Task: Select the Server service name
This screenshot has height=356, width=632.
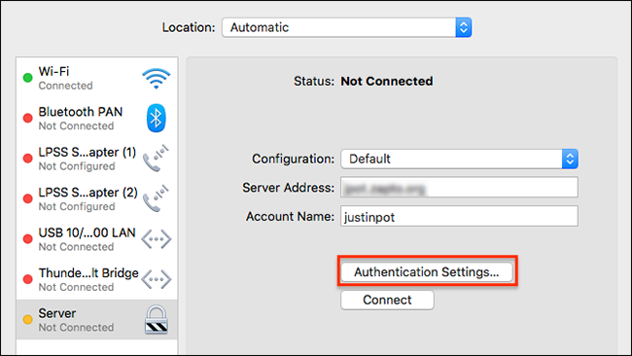Action: click(x=57, y=313)
